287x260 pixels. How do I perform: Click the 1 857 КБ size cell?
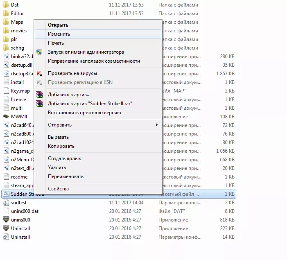(225, 74)
